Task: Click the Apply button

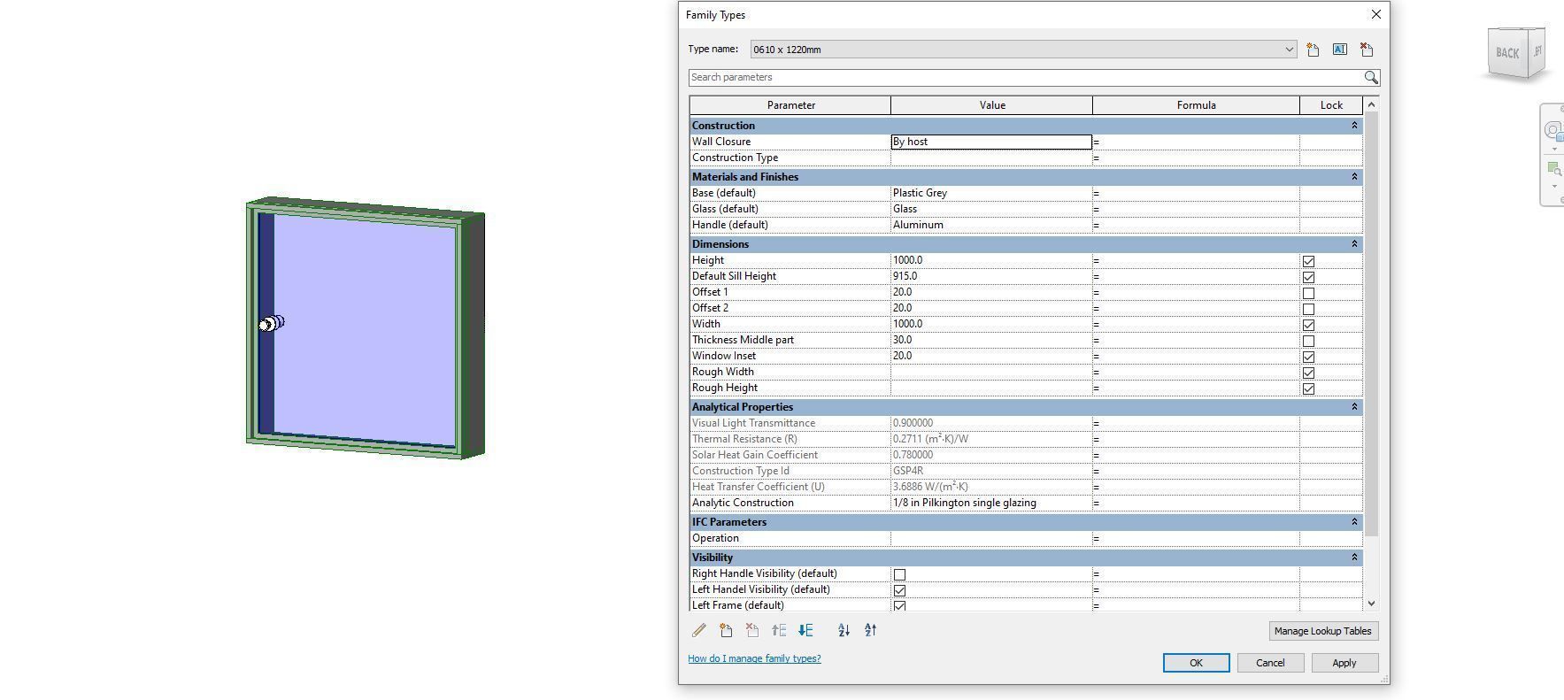Action: coord(1344,663)
